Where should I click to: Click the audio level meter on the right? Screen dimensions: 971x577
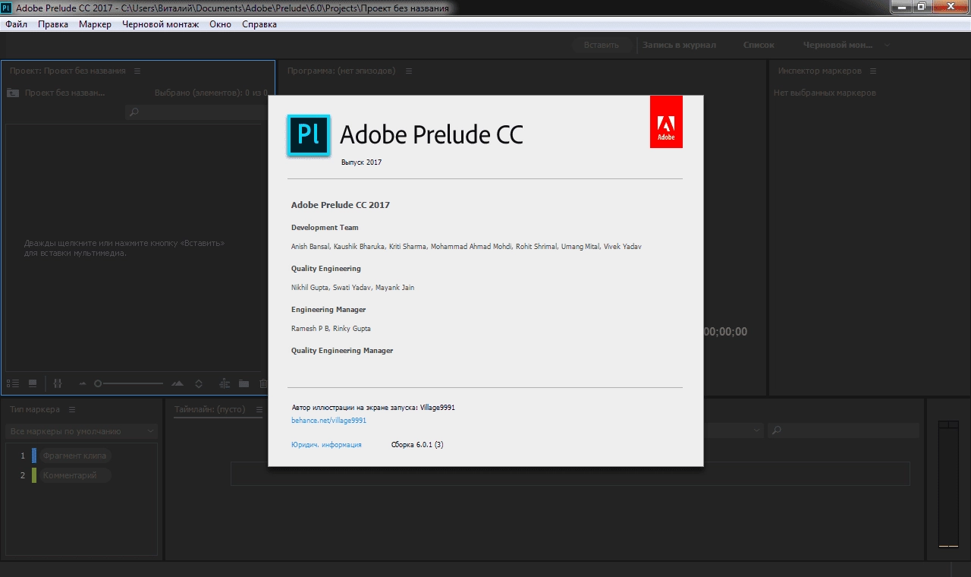948,483
